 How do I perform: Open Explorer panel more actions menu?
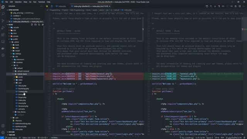point(41,6)
